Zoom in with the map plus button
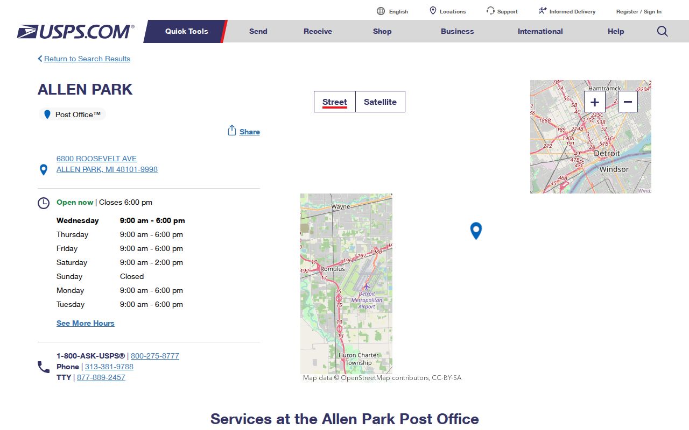689x430 pixels. [595, 102]
